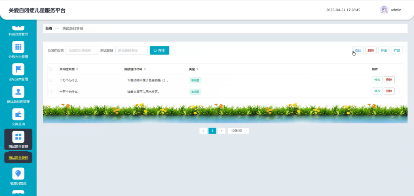414x196 pixels.
Task: Sort by the 测试题目名称 column
Action: (145, 69)
